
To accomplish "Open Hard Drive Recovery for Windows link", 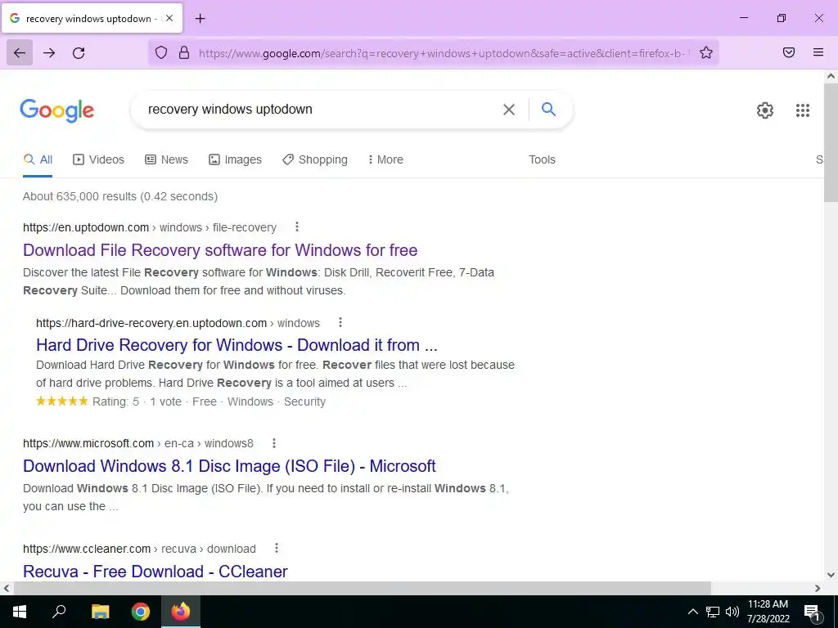I will pyautogui.click(x=237, y=345).
